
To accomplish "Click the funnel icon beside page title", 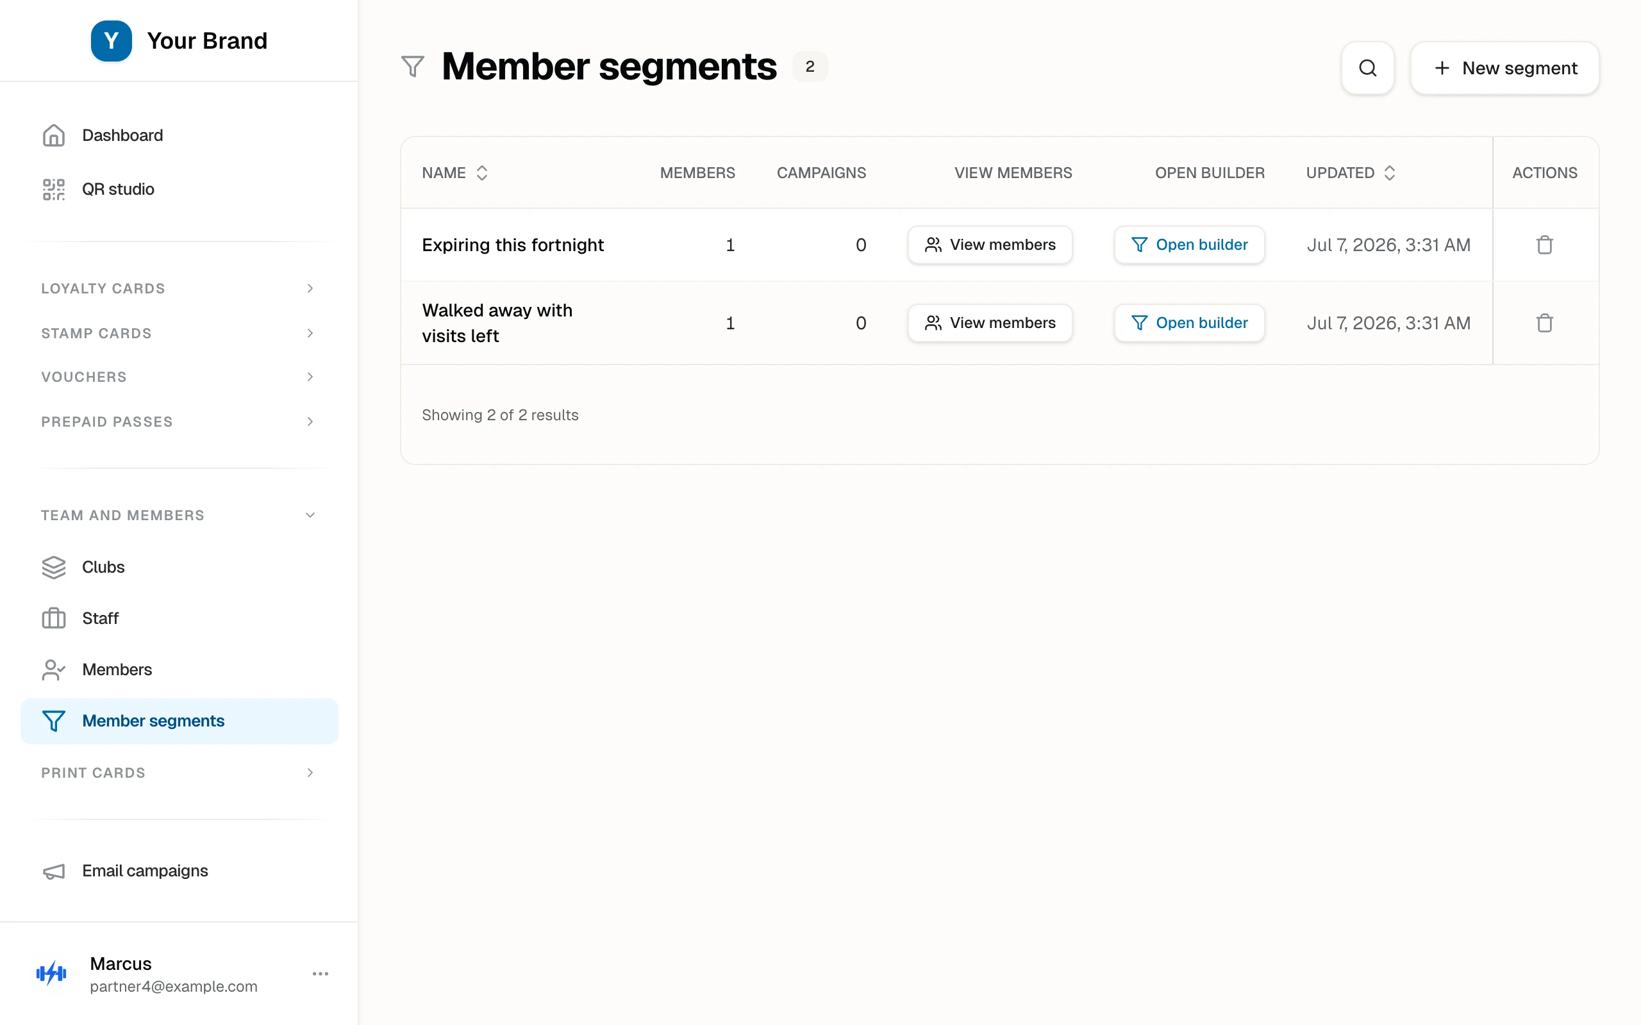I will [x=412, y=67].
